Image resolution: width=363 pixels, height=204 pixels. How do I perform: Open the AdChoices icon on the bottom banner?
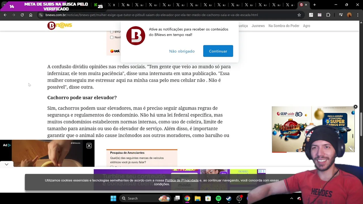260,171
